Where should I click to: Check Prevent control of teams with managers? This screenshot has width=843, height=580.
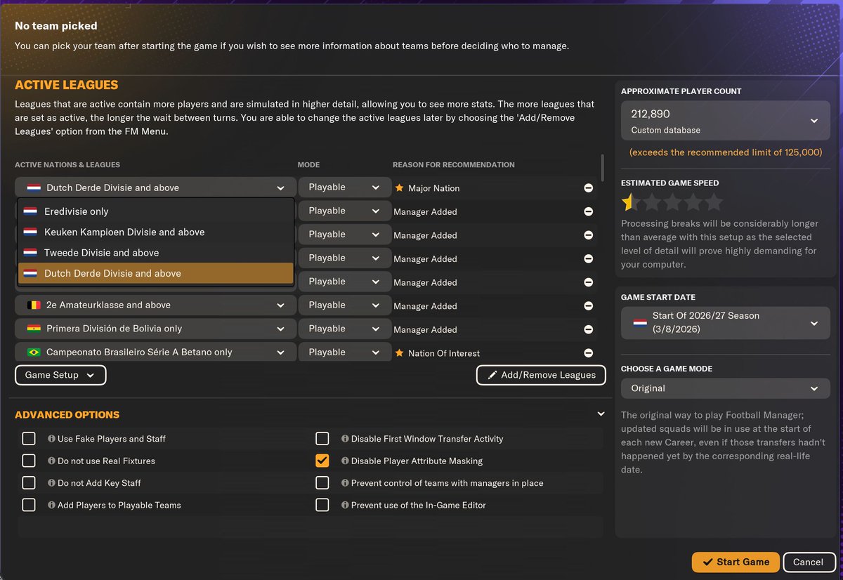tap(322, 483)
